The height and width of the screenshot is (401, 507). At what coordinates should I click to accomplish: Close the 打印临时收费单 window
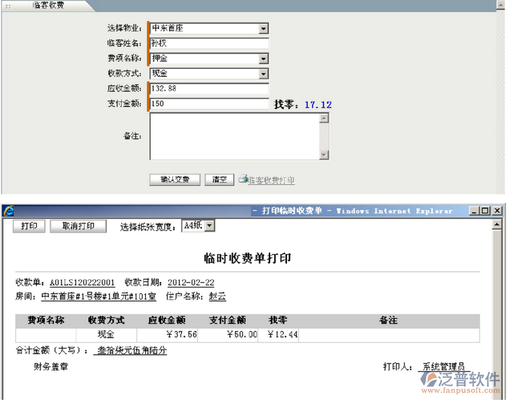(497, 211)
